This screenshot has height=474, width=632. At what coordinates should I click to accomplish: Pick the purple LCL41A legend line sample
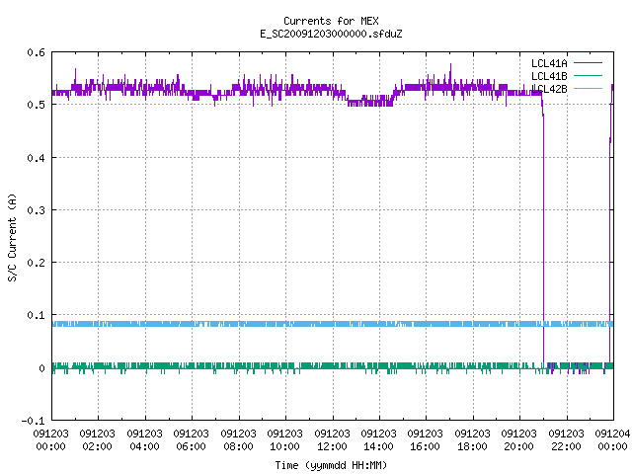(588, 63)
